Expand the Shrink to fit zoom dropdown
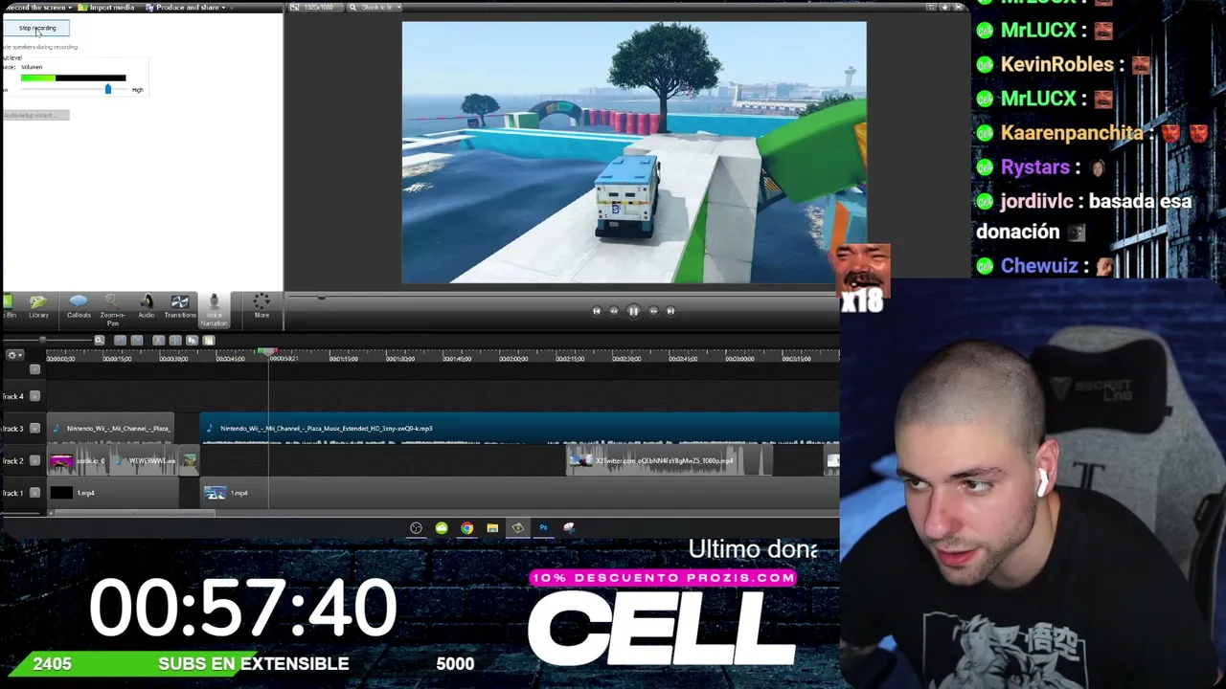This screenshot has width=1226, height=689. point(376,8)
